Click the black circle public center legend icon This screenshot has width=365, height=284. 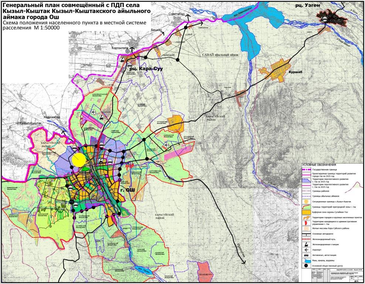pos(306,266)
